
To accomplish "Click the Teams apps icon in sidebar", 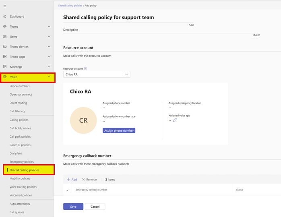I will tap(5, 57).
